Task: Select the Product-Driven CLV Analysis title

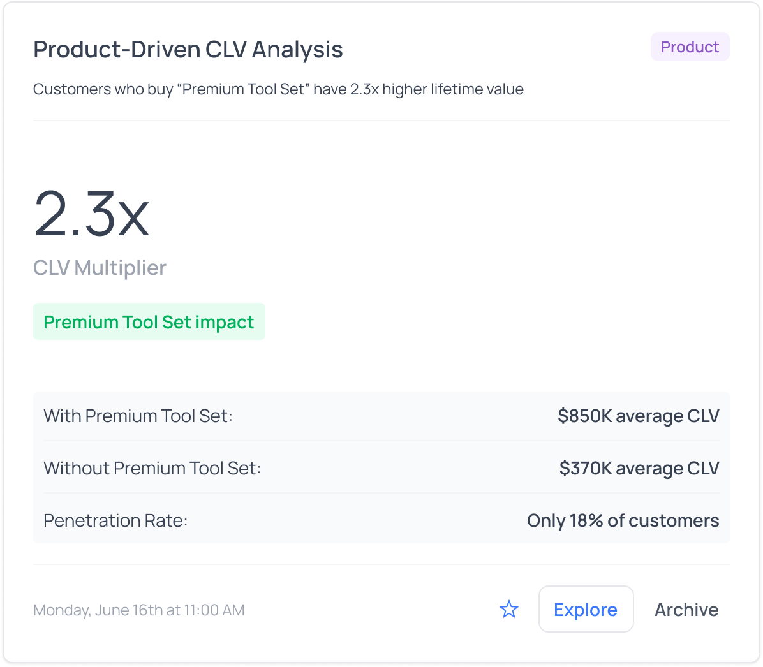Action: [188, 50]
